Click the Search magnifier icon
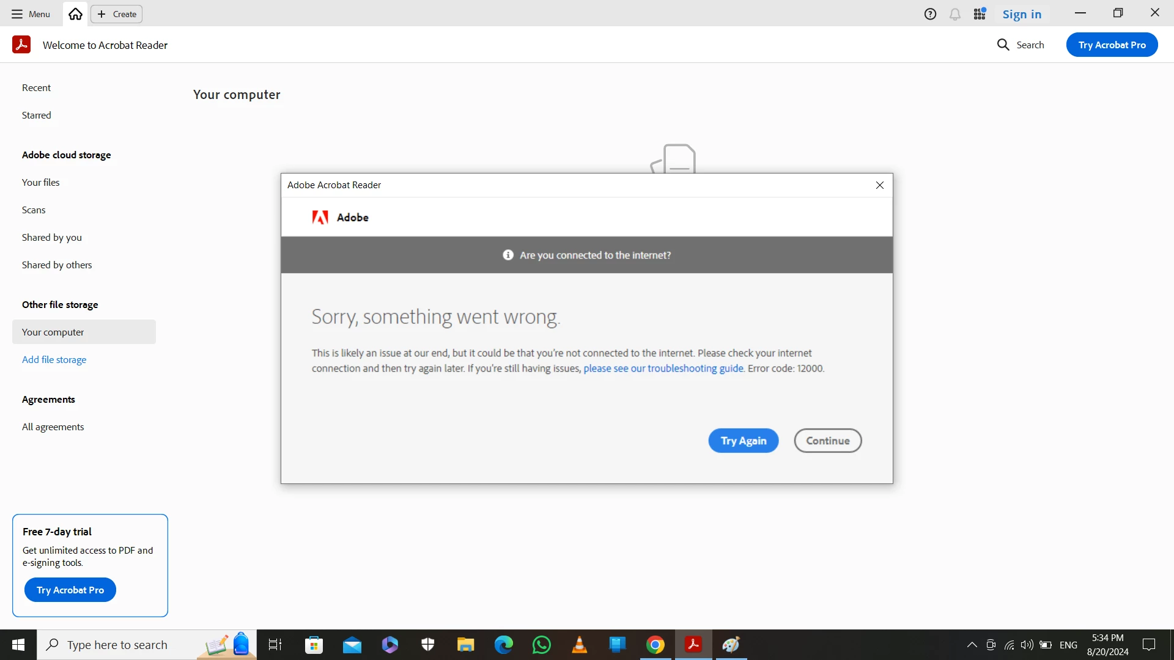 (x=1003, y=45)
